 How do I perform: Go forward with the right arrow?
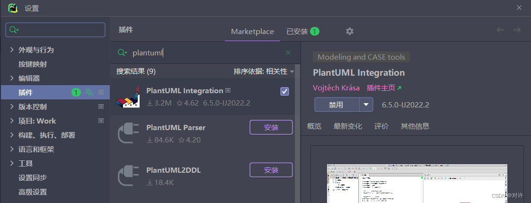(x=517, y=30)
